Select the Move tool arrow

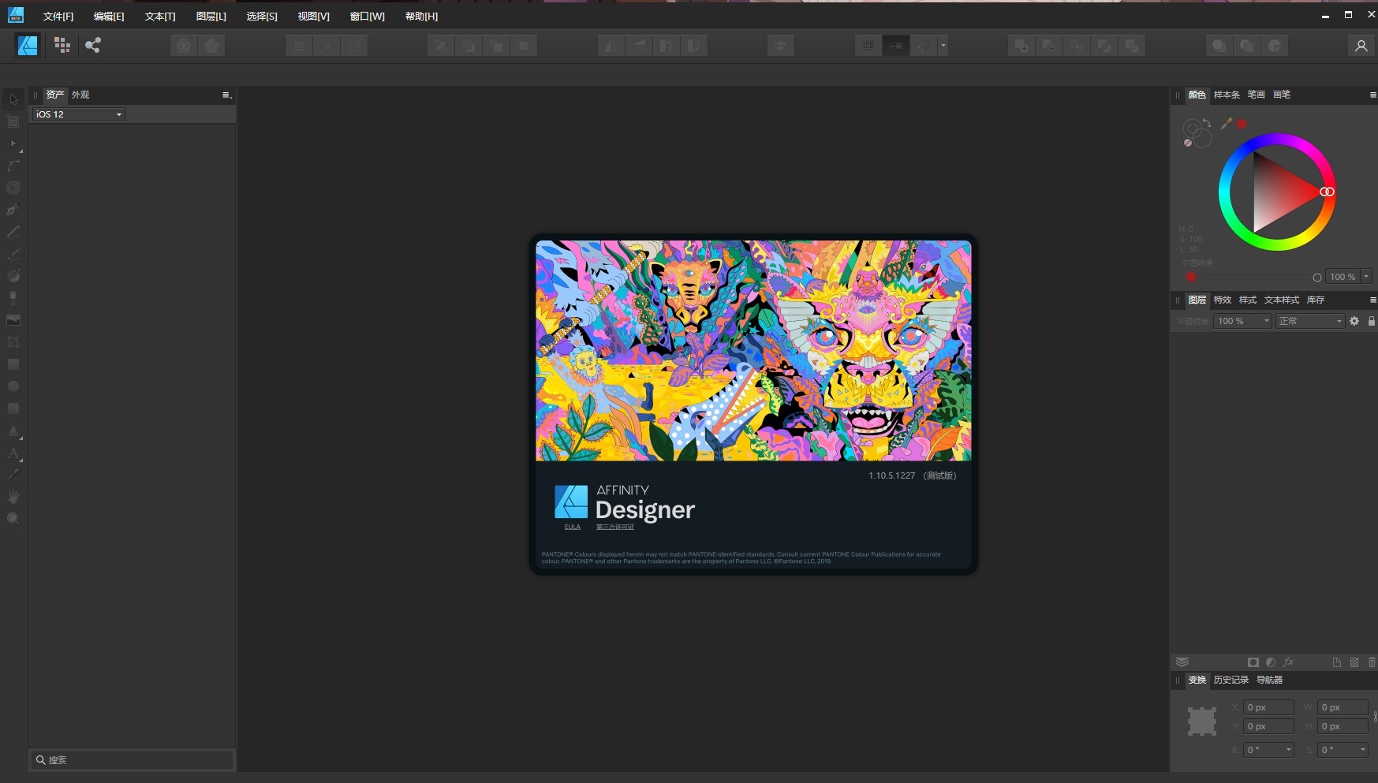tap(13, 99)
